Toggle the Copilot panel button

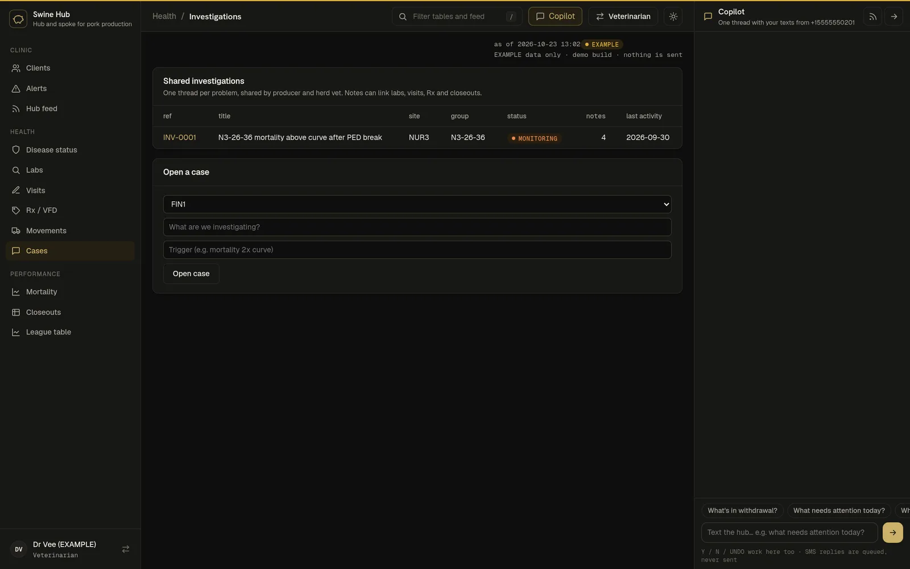[555, 17]
